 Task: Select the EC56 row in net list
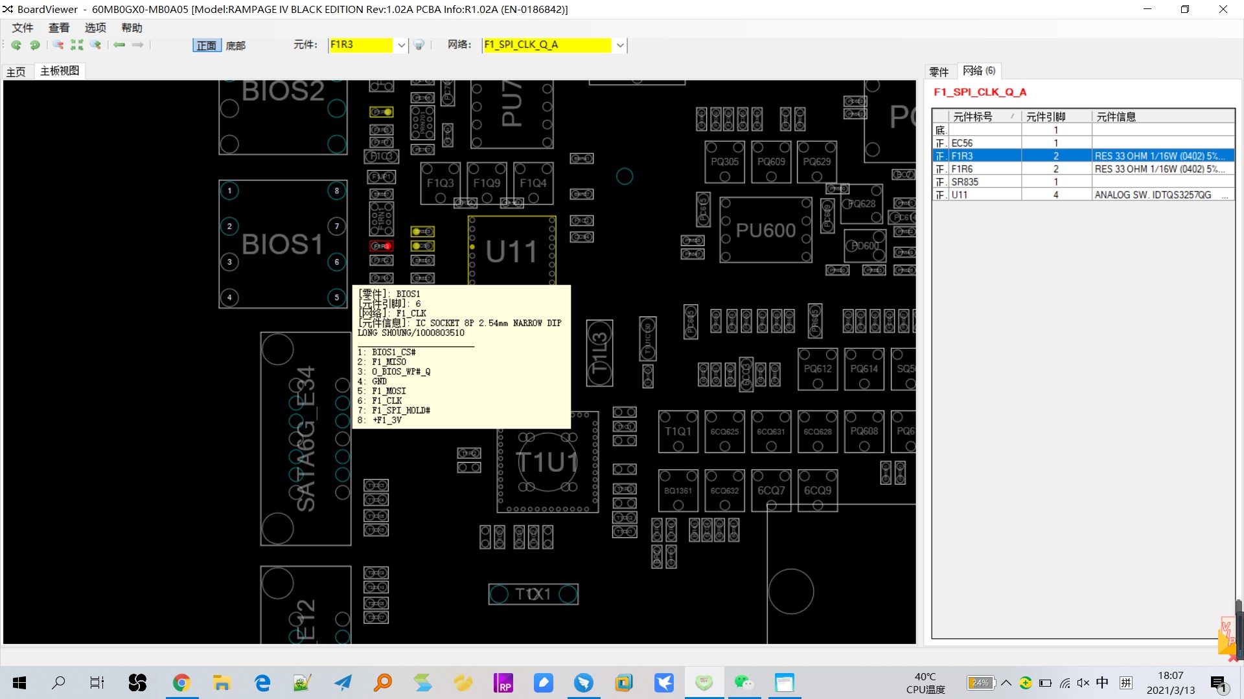[1083, 143]
